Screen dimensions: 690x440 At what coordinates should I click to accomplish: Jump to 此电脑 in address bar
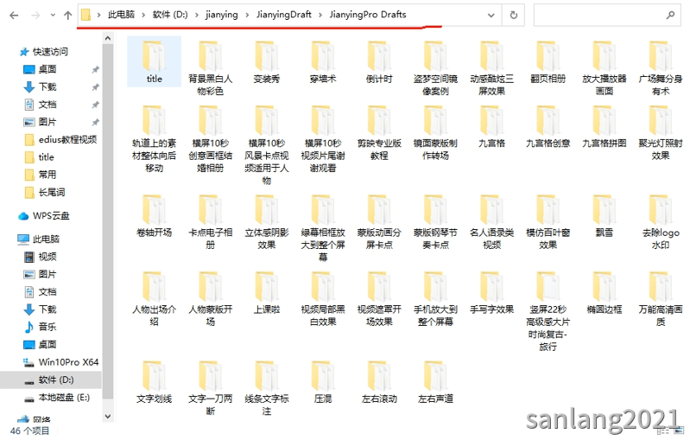tap(122, 15)
